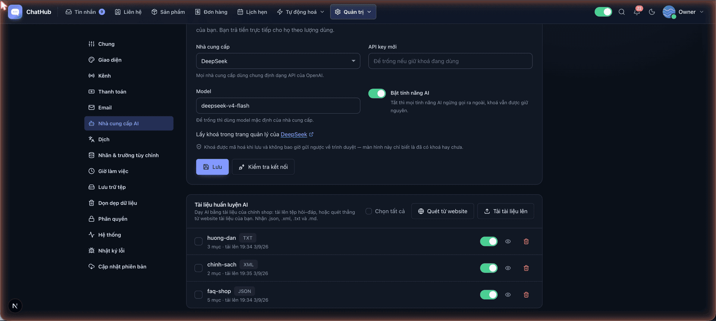Click the ChatHub logo icon
Viewport: 716px width, 321px height.
15,12
